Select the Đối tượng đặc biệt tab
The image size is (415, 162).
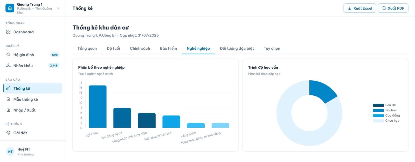coord(237,49)
